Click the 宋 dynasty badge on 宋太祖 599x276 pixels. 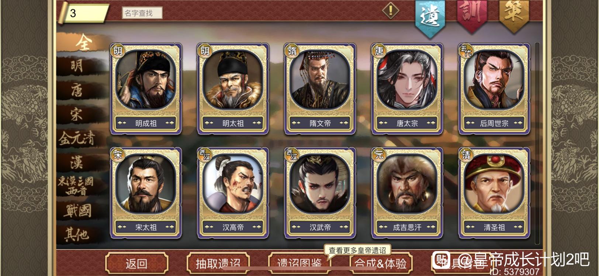118,155
